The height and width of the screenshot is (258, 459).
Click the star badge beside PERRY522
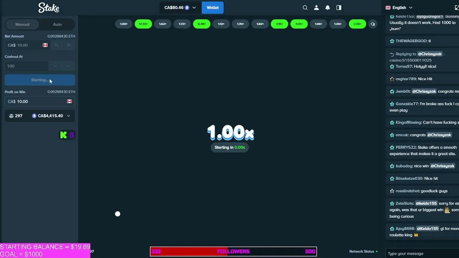pyautogui.click(x=392, y=147)
